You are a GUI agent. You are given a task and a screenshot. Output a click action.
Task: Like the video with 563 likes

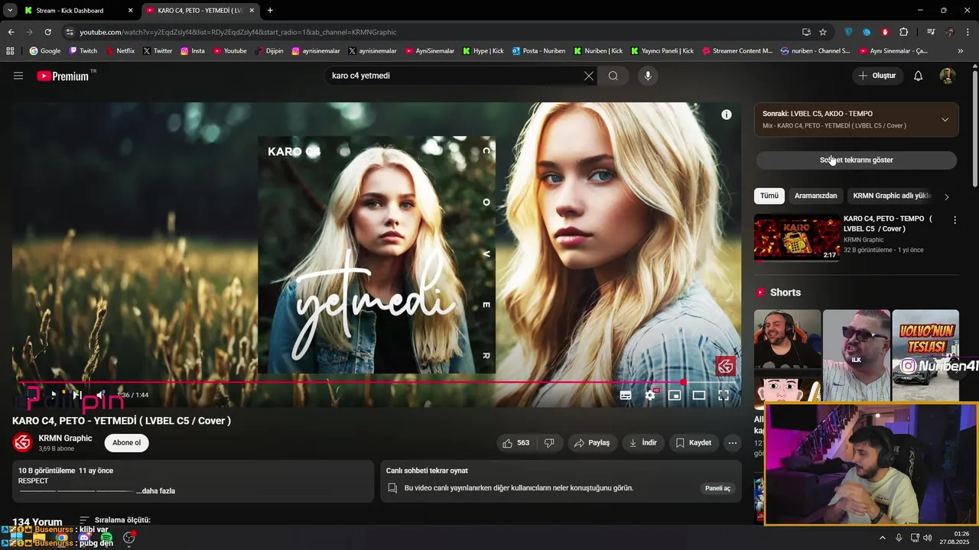(x=516, y=443)
